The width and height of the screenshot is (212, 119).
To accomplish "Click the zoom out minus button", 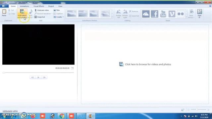I will (188, 110).
